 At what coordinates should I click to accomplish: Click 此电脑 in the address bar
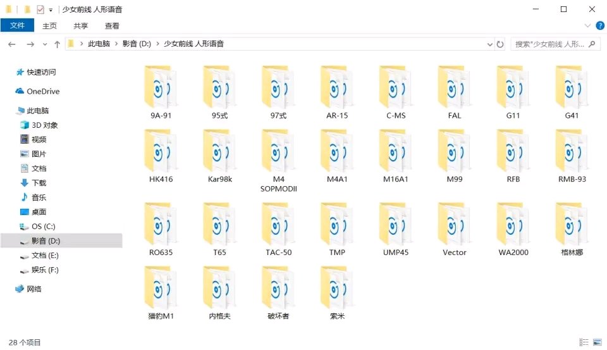tap(99, 44)
